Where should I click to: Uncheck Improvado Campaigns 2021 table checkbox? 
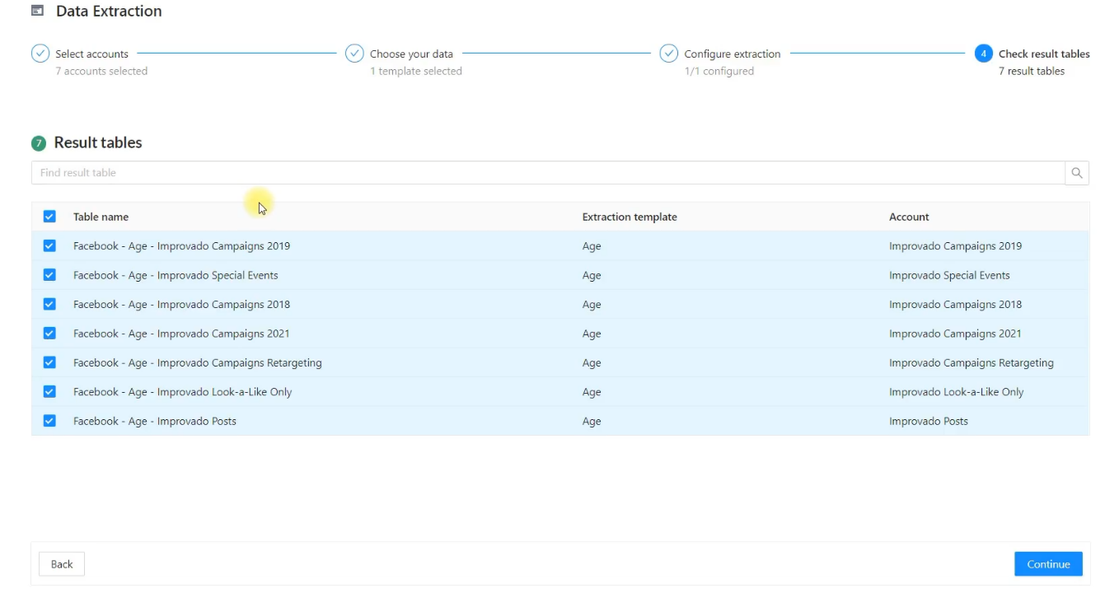pyautogui.click(x=49, y=334)
